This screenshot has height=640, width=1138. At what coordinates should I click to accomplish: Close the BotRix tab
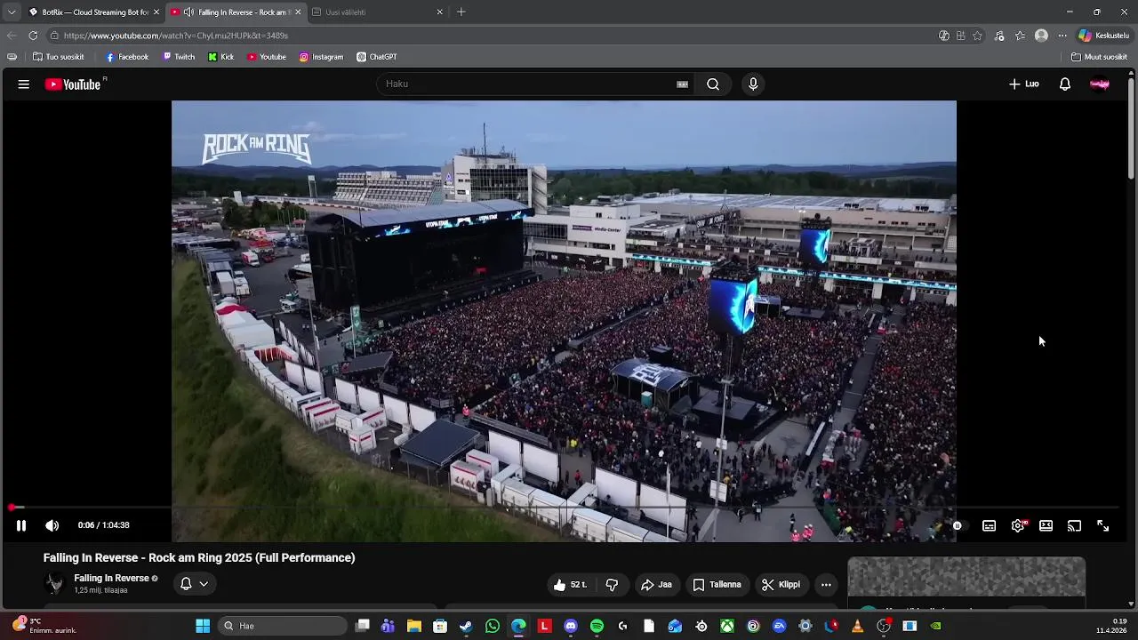pyautogui.click(x=156, y=12)
